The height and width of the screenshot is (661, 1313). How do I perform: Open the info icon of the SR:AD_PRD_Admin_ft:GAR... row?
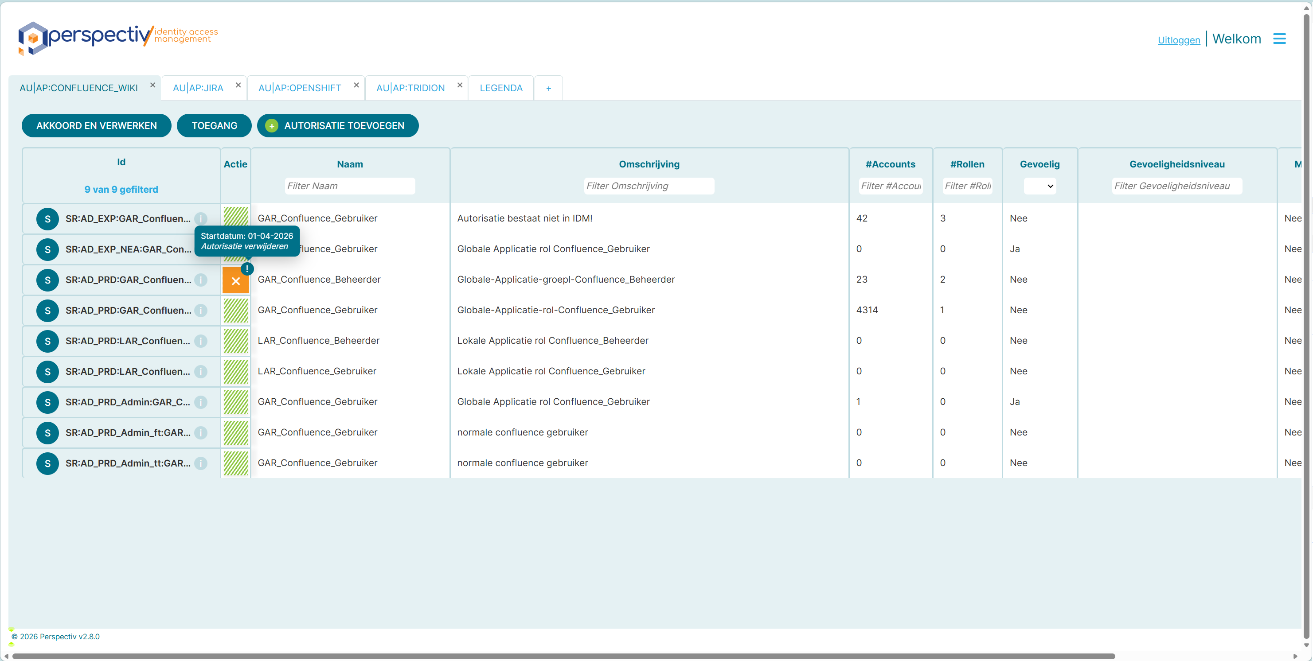pyautogui.click(x=201, y=433)
